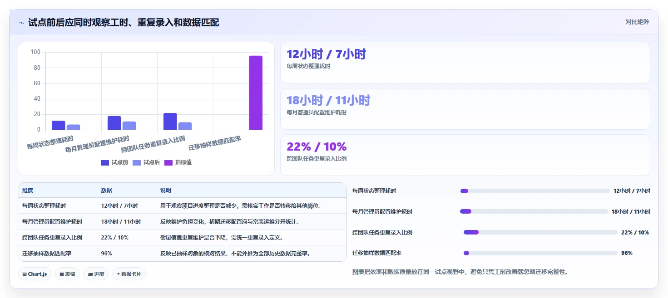
Task: Select table row 每月管理员配置维护耗时
Action: click(182, 221)
